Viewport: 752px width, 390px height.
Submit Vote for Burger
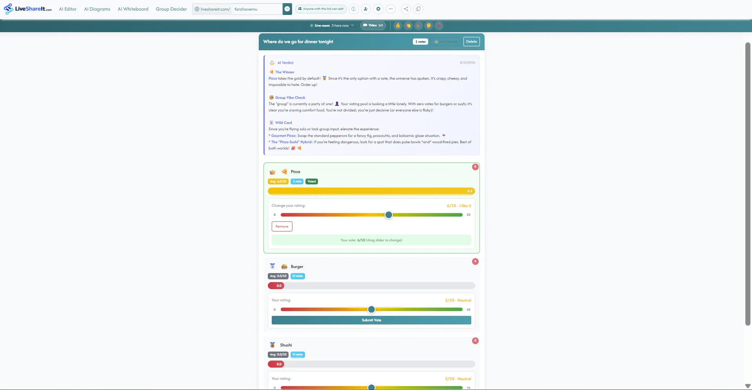(371, 320)
